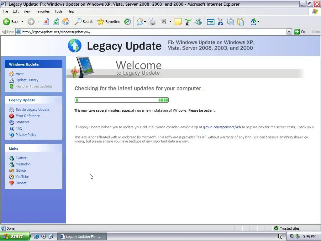
Task: Click the Paste clipboard icon
Action: 240,22
